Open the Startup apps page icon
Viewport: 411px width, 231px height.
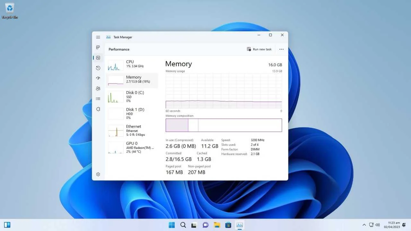point(98,78)
